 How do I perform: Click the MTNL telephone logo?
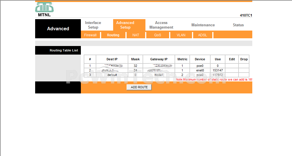(x=44, y=9)
